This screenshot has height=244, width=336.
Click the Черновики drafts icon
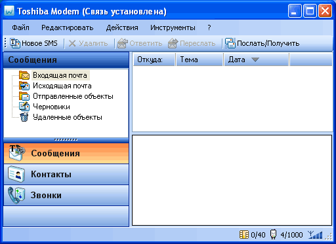24,107
